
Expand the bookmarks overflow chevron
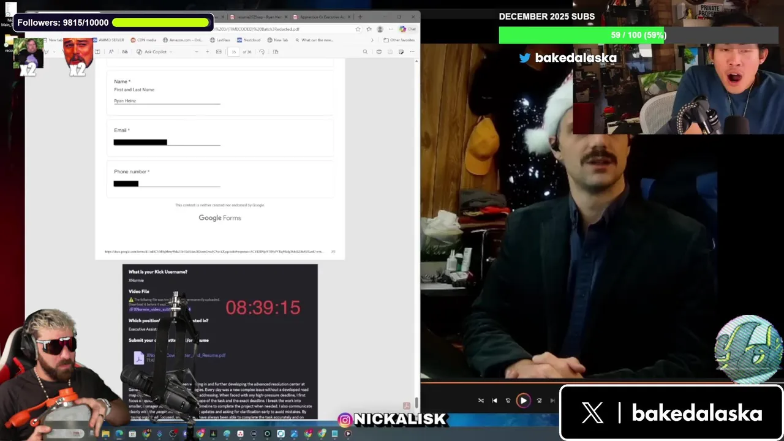click(x=372, y=40)
